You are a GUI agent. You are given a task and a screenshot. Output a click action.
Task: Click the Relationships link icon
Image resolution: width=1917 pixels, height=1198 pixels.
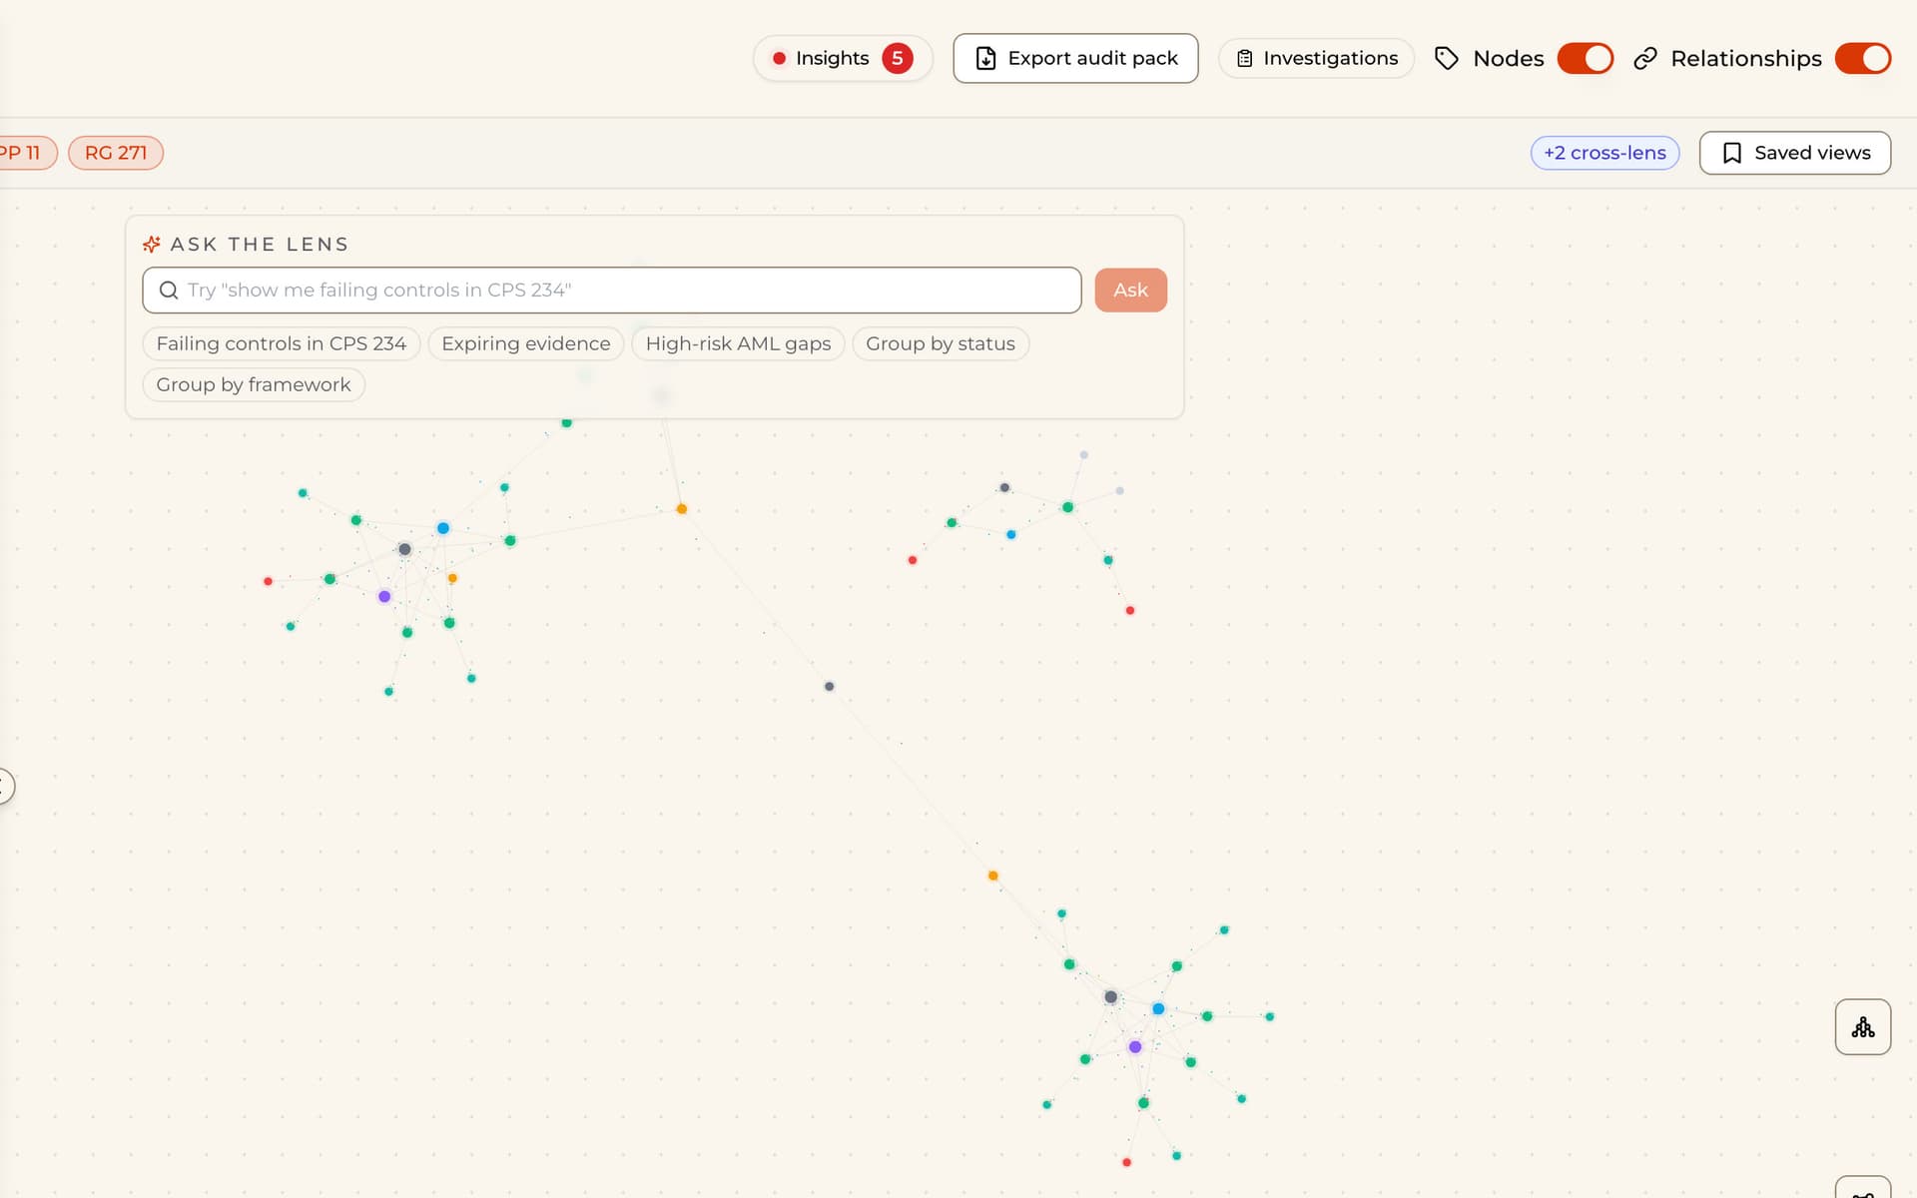pyautogui.click(x=1644, y=58)
